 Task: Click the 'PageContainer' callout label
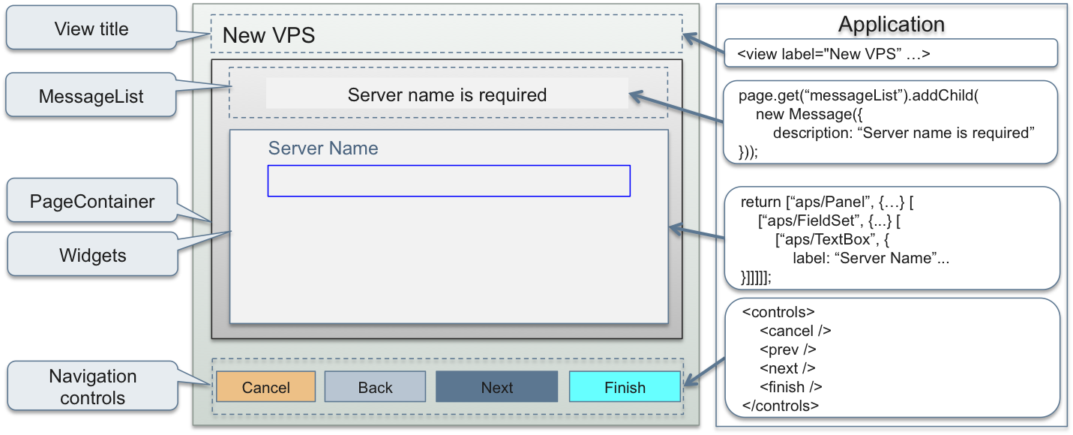pos(92,202)
